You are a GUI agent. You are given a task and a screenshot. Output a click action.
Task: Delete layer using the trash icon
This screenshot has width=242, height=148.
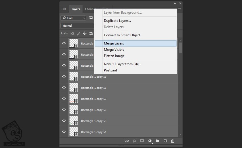pos(173,141)
